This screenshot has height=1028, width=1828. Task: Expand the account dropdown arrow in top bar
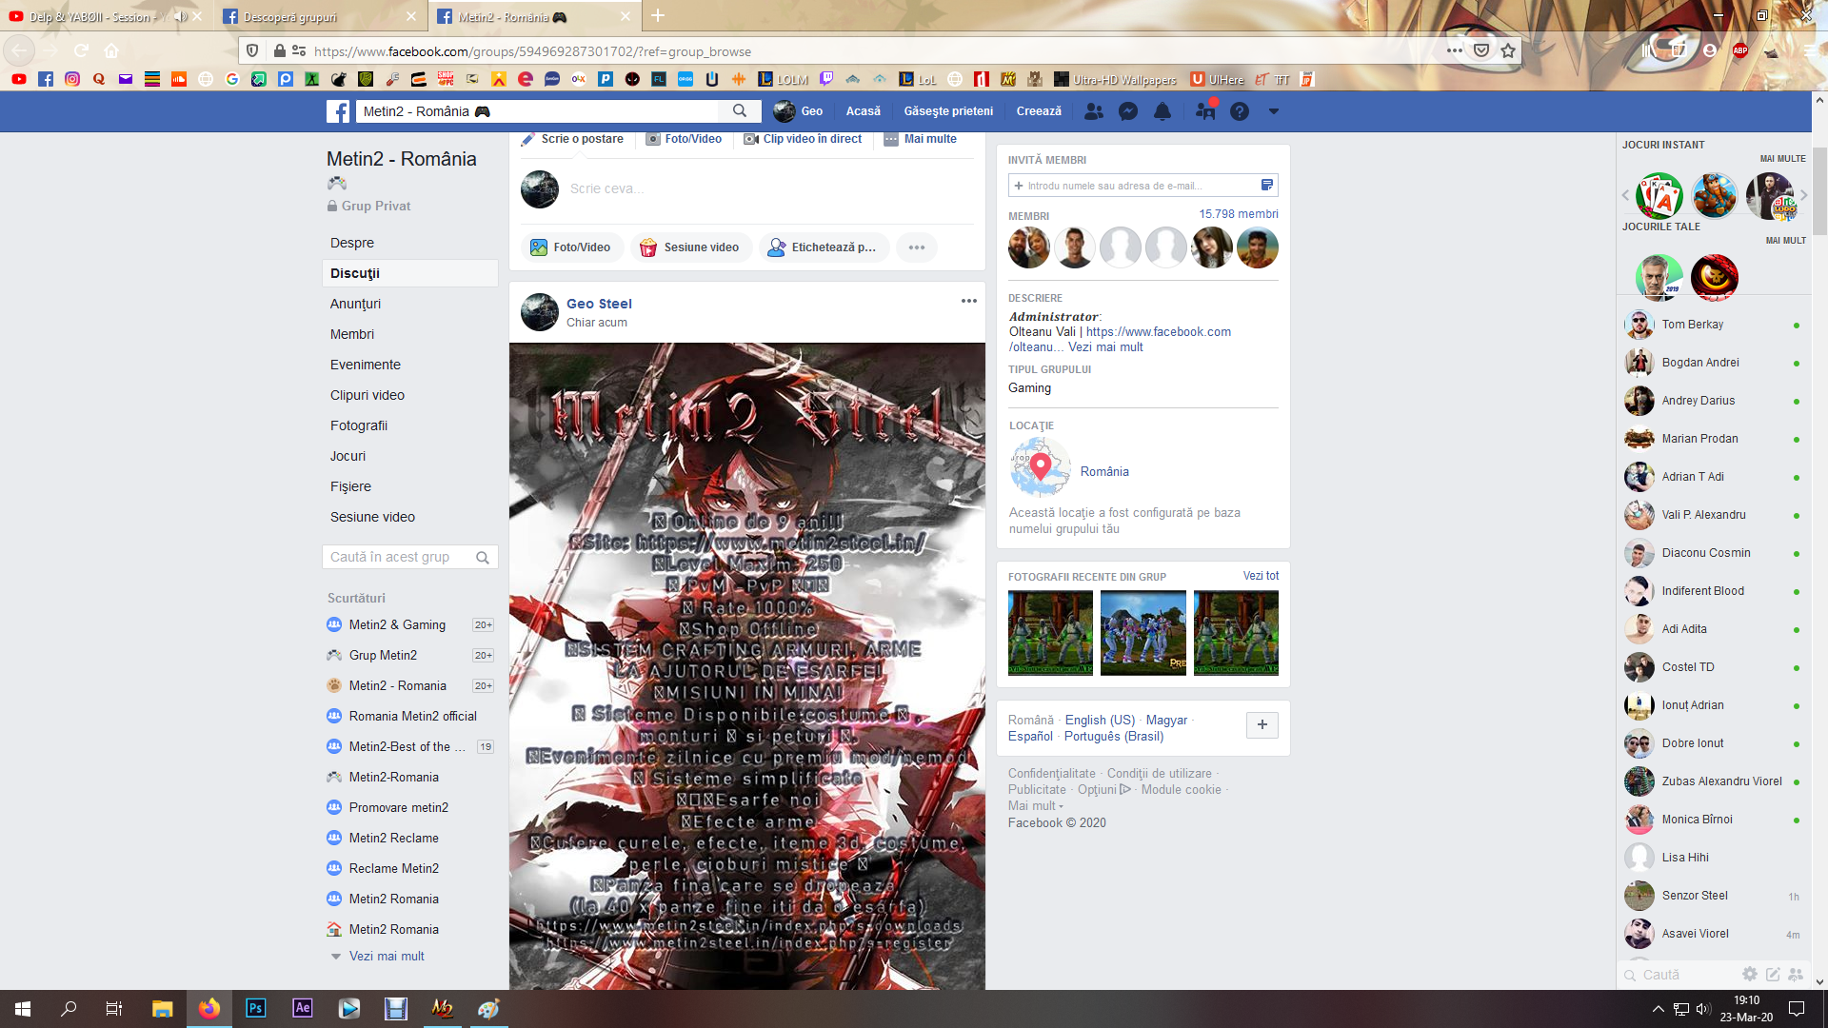[x=1273, y=111]
